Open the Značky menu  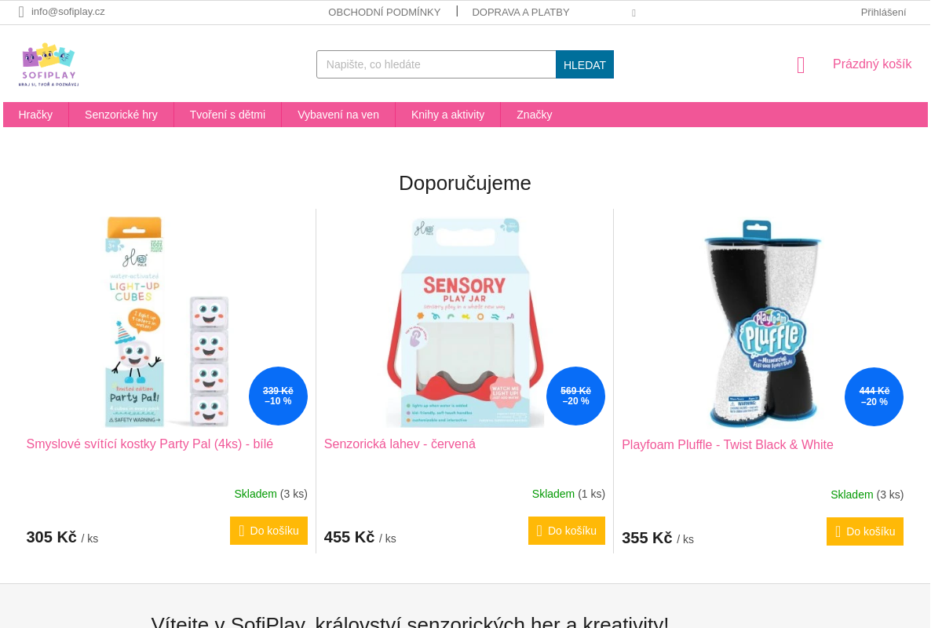535,115
